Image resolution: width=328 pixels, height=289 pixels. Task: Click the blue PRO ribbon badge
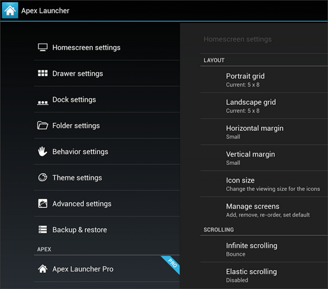[x=171, y=264]
